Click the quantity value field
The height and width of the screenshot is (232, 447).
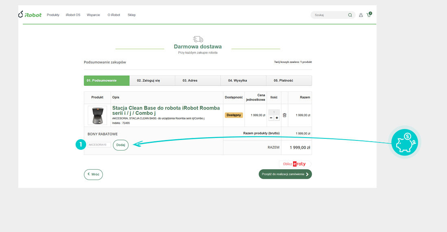(274, 112)
